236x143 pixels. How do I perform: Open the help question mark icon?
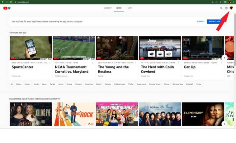pyautogui.click(x=226, y=8)
